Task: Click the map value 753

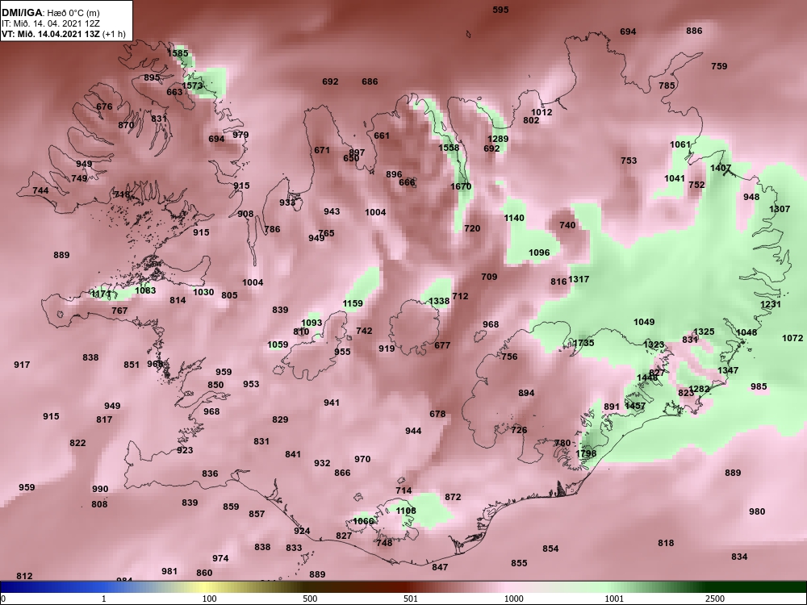Action: pyautogui.click(x=629, y=161)
